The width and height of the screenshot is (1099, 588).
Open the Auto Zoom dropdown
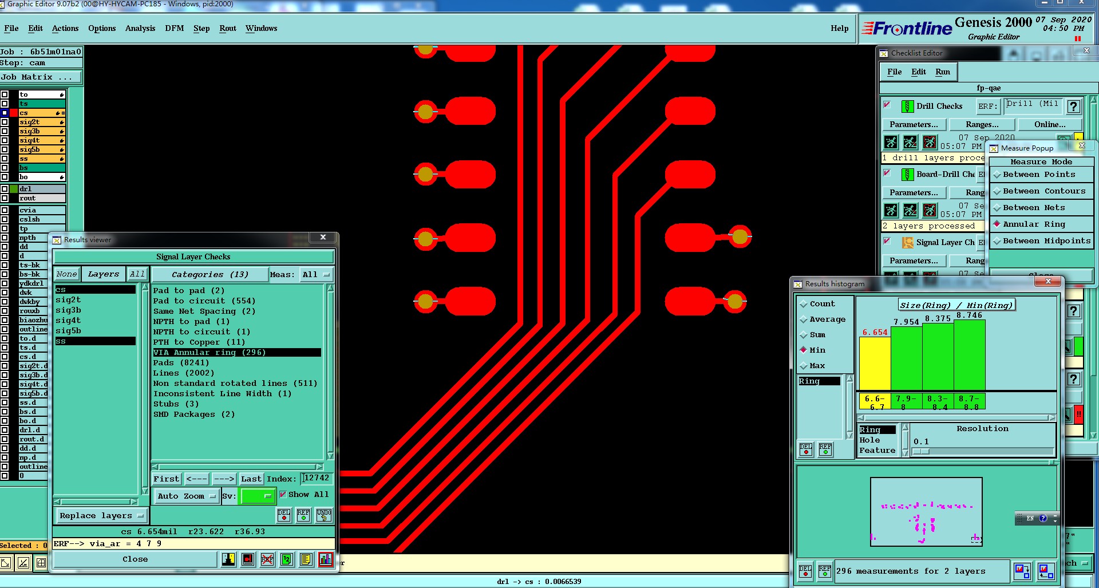(x=186, y=496)
